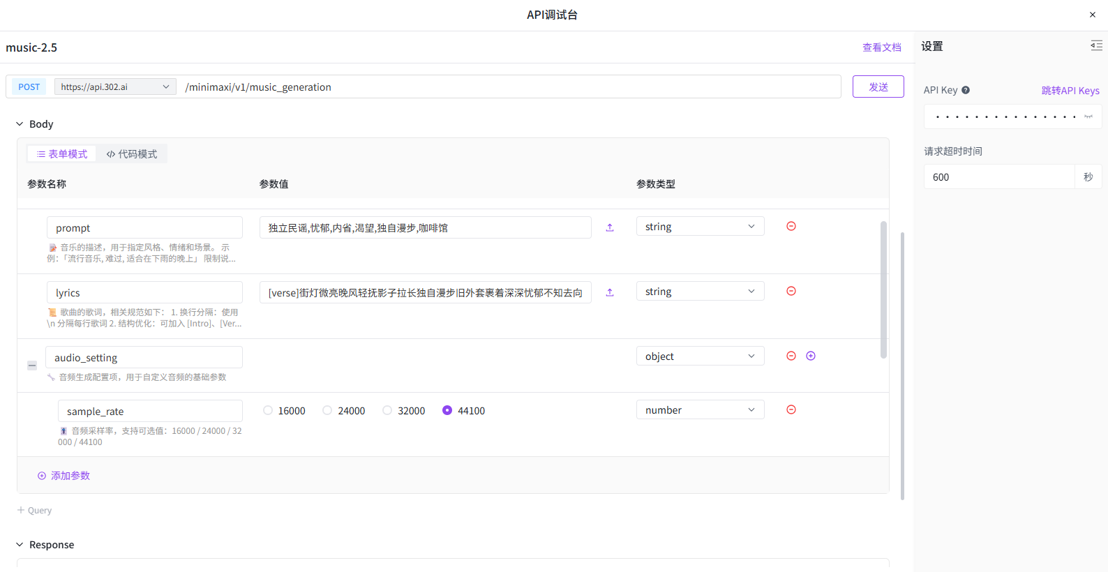Click the upload icon for prompt value
The width and height of the screenshot is (1108, 572).
pos(610,227)
